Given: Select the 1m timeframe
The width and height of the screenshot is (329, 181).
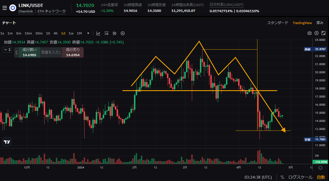Looking at the screenshot, I should coord(10,33).
